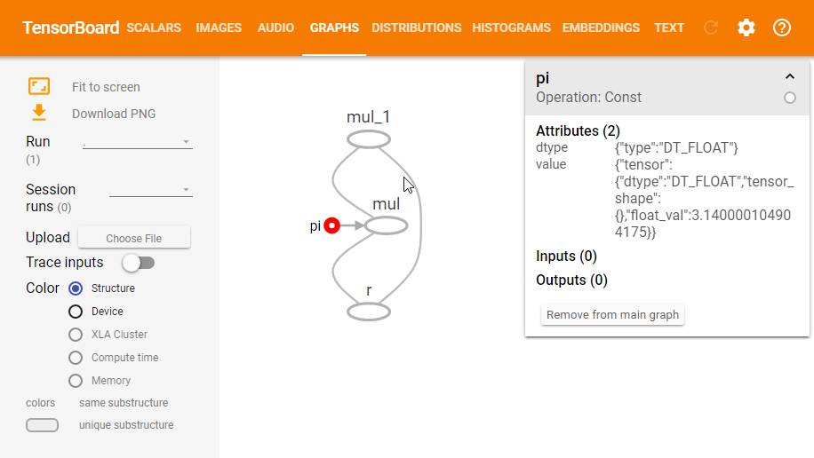The width and height of the screenshot is (814, 458).
Task: Click the Download PNG arrow icon
Action: (x=39, y=113)
